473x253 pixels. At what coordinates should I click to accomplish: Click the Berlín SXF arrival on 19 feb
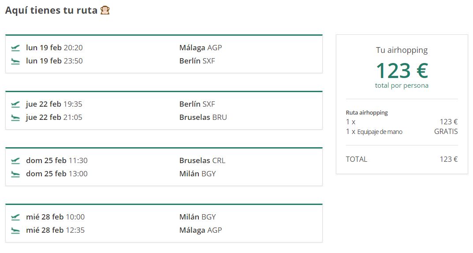coord(197,61)
